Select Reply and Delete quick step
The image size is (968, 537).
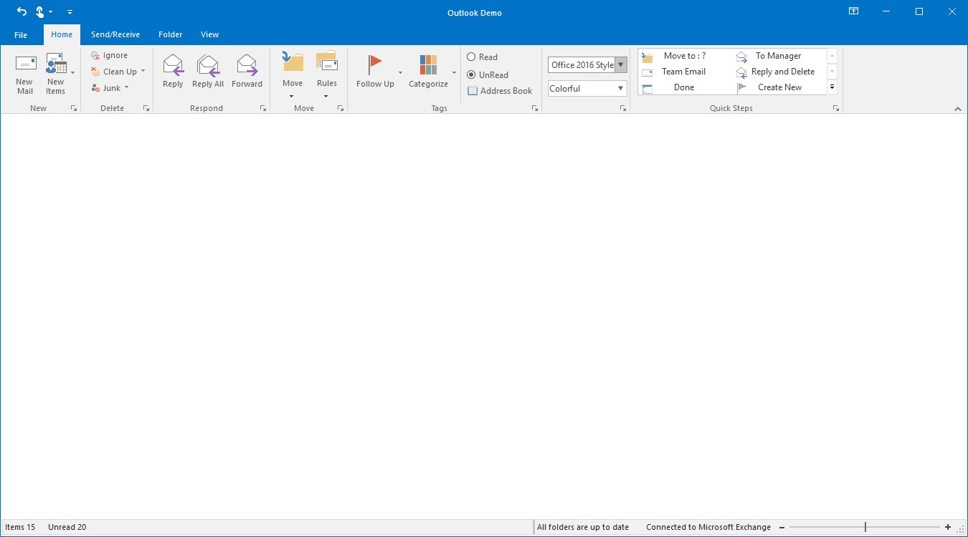pyautogui.click(x=779, y=72)
